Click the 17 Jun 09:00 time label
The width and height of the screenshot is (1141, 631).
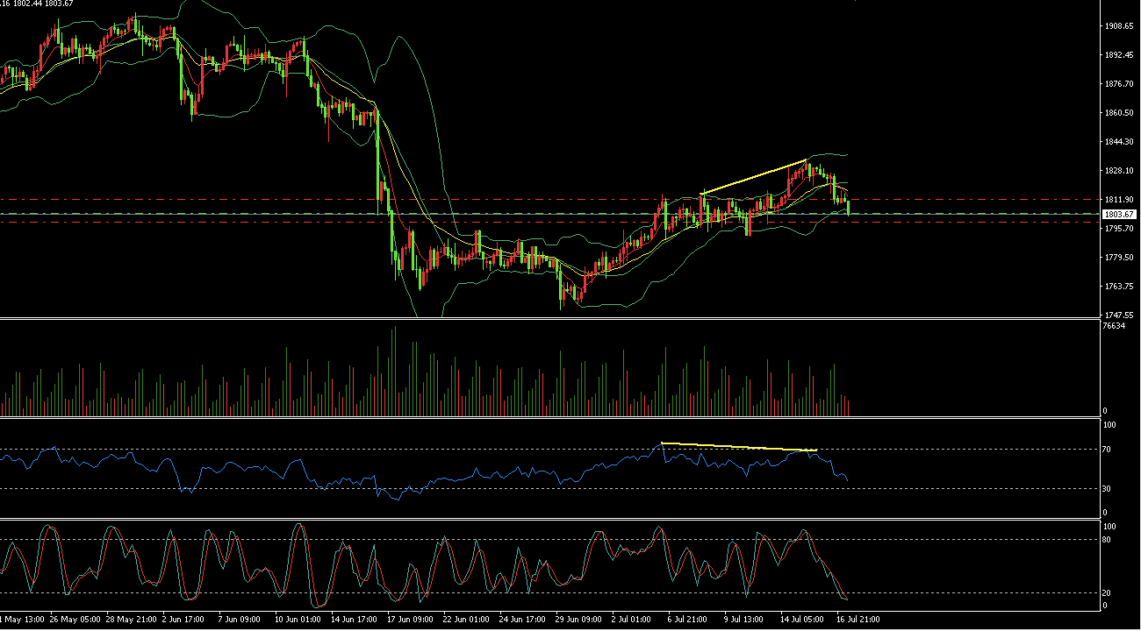coord(411,620)
